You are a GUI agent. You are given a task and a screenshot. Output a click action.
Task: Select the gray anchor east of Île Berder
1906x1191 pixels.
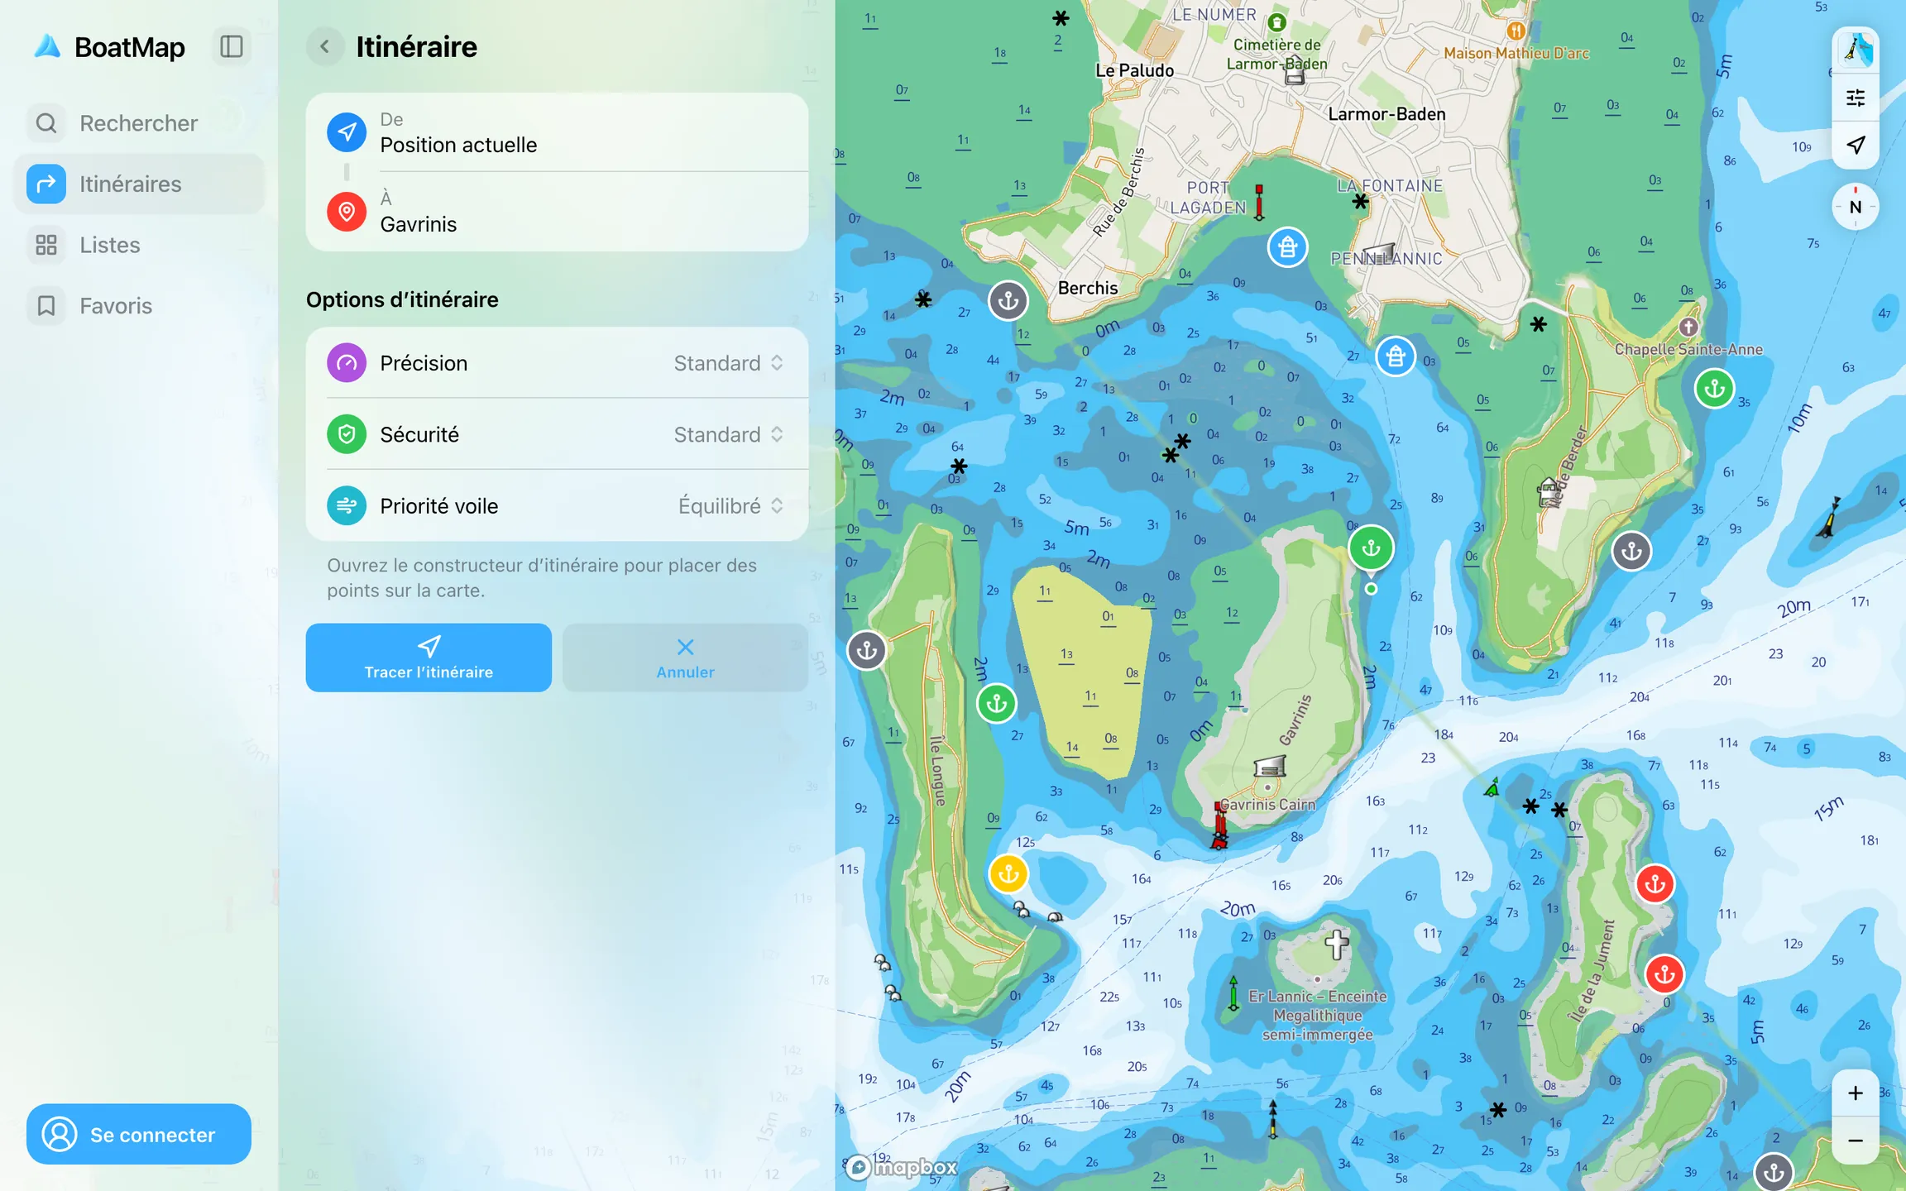pos(1631,551)
